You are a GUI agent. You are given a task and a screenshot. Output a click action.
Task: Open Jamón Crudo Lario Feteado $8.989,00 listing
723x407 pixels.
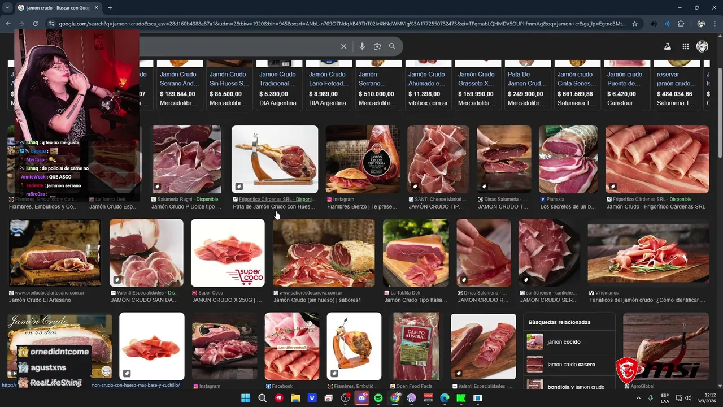pos(328,85)
